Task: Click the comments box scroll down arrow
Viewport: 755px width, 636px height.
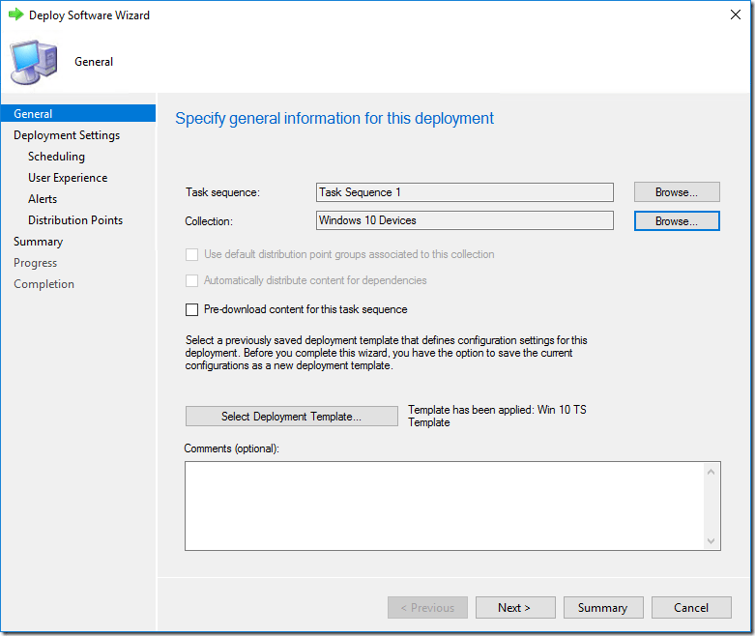Action: click(711, 541)
